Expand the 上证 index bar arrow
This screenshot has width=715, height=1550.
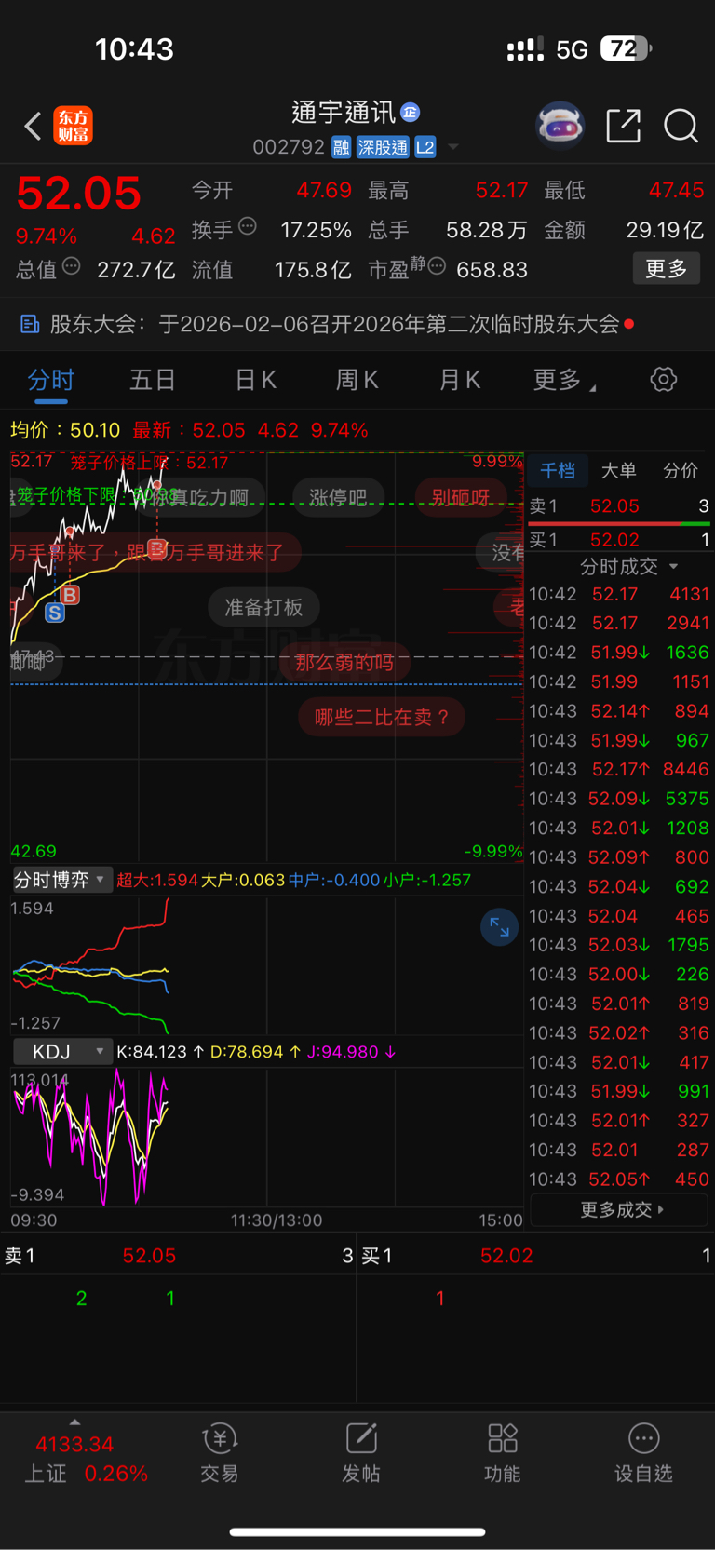(74, 1422)
